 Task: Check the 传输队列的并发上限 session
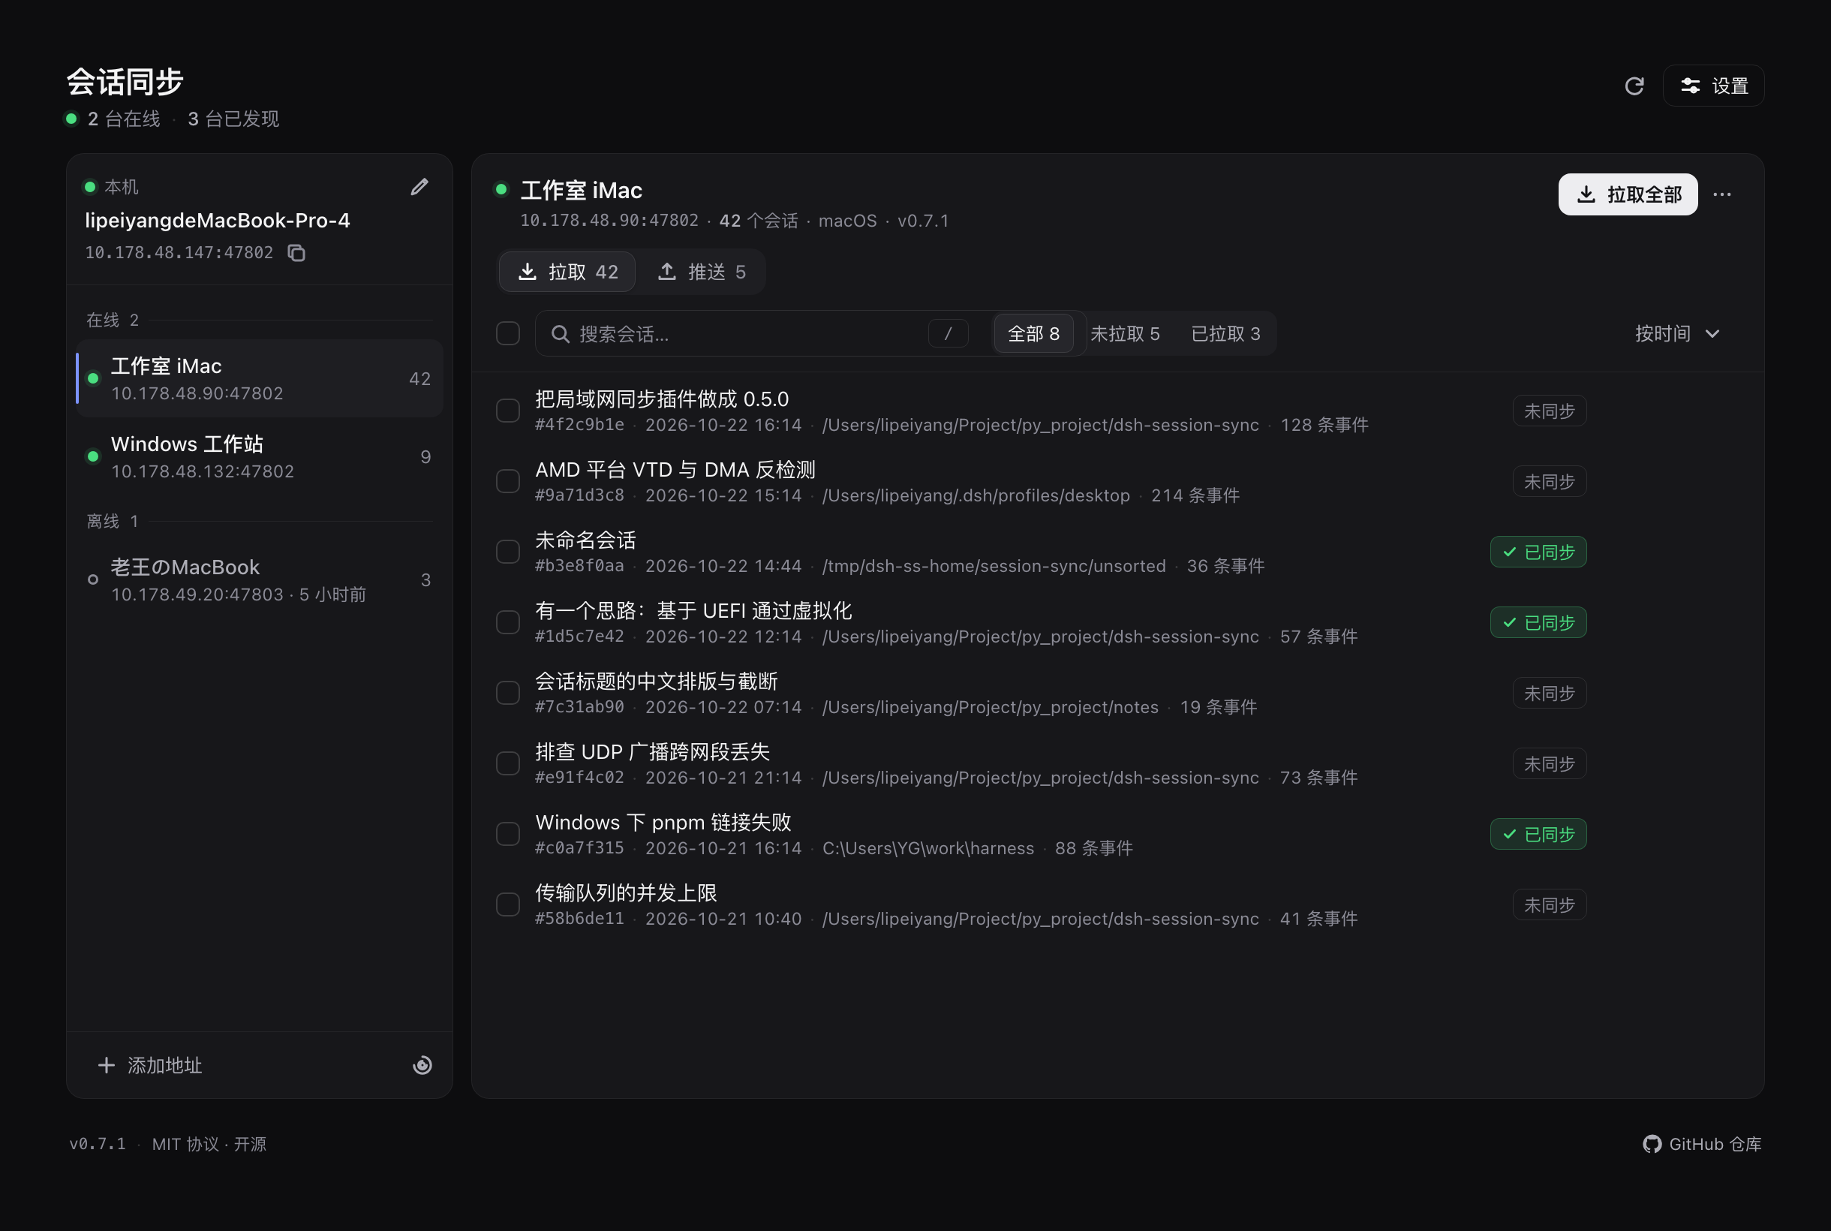508,904
